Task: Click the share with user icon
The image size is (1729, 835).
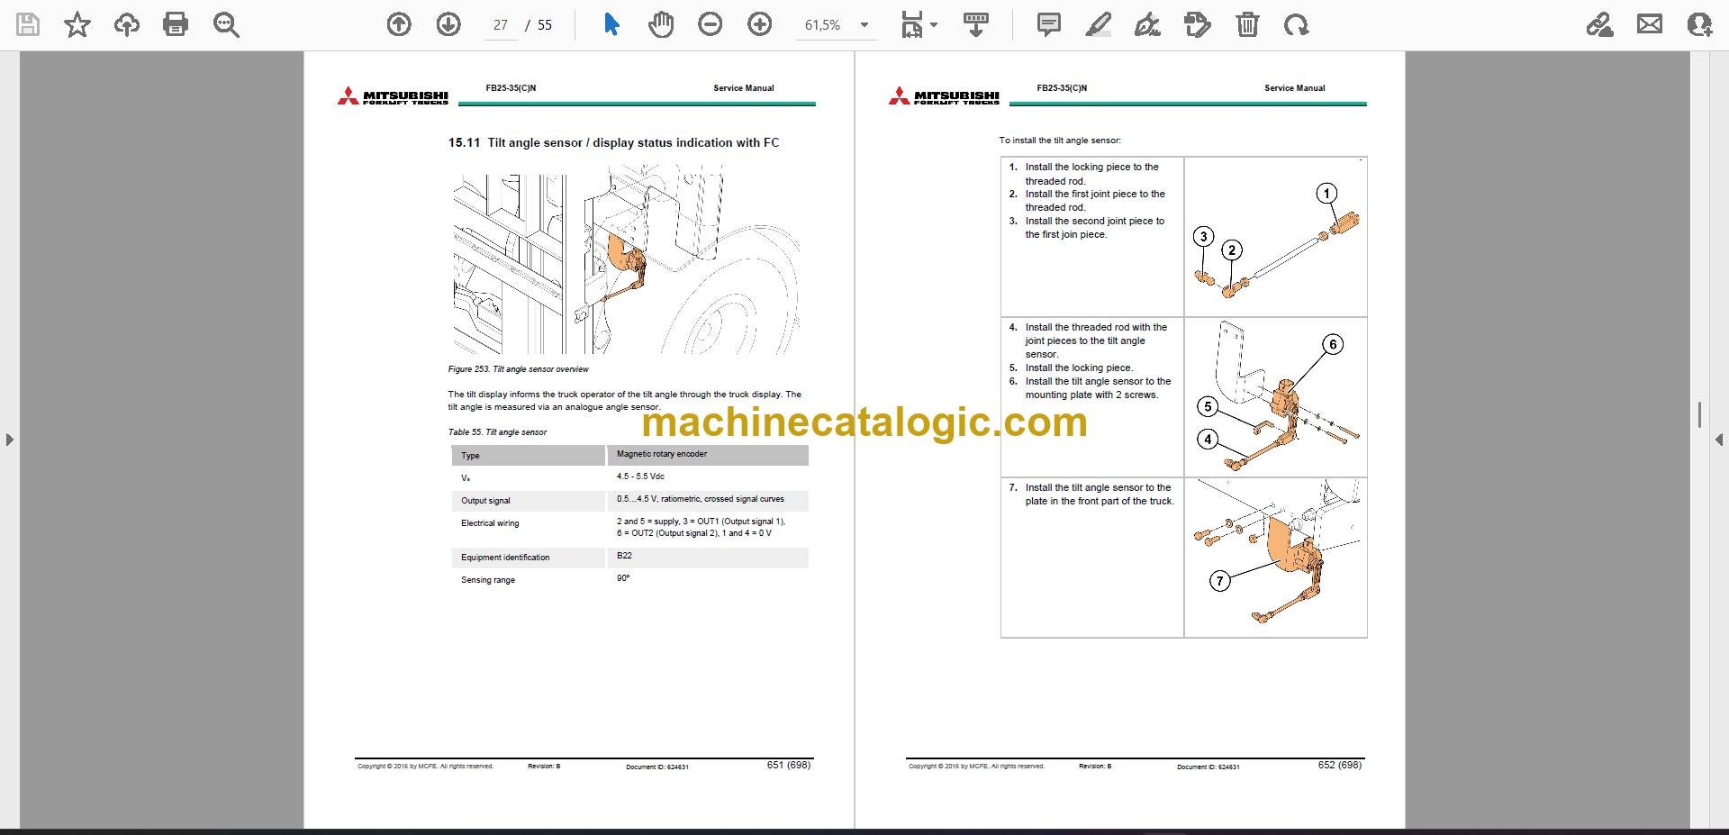Action: 1699,24
